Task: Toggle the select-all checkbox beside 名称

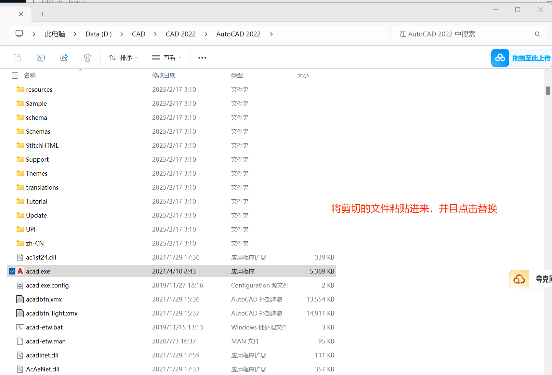Action: (x=15, y=75)
